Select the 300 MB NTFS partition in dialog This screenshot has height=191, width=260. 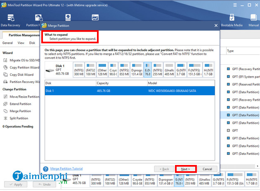click(x=78, y=70)
